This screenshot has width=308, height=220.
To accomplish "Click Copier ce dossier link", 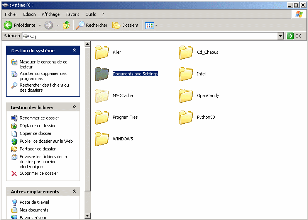I will 36,133.
